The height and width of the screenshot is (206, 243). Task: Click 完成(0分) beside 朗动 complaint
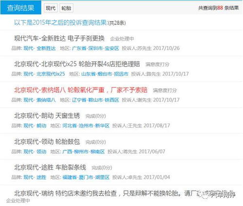[x=95, y=116]
